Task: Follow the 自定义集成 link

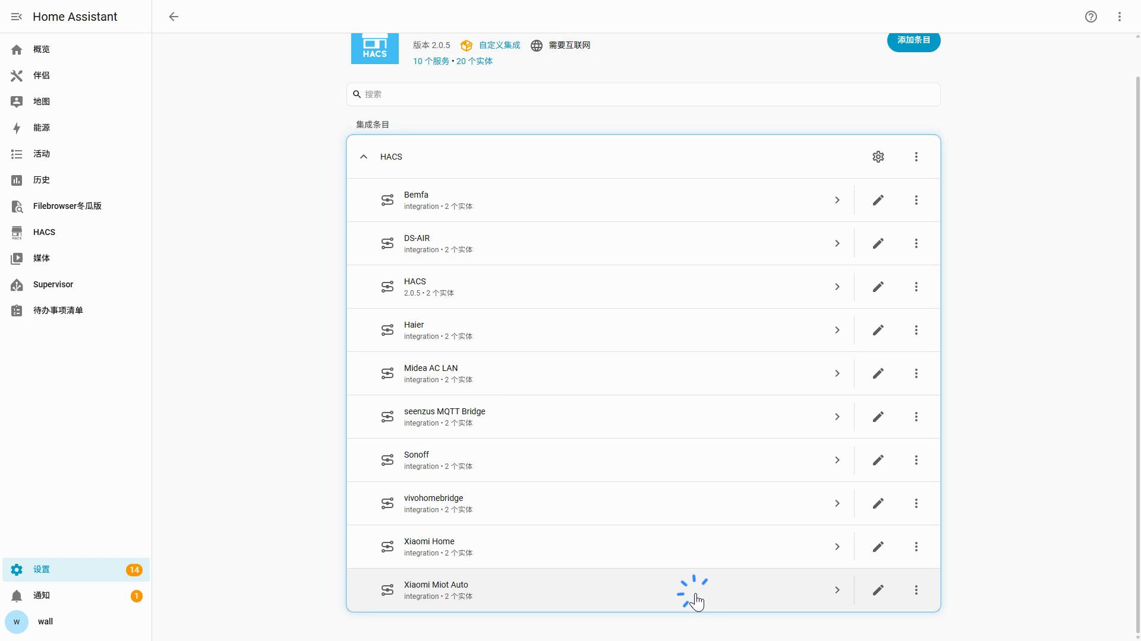Action: [499, 45]
